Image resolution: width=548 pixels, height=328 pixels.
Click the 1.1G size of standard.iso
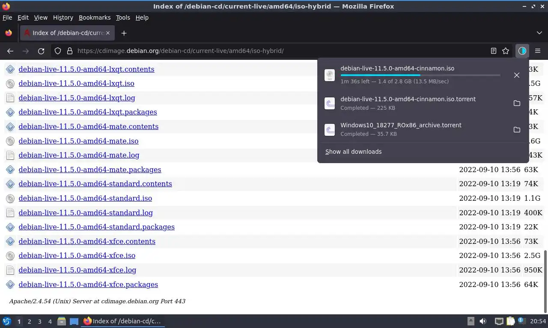(x=533, y=198)
